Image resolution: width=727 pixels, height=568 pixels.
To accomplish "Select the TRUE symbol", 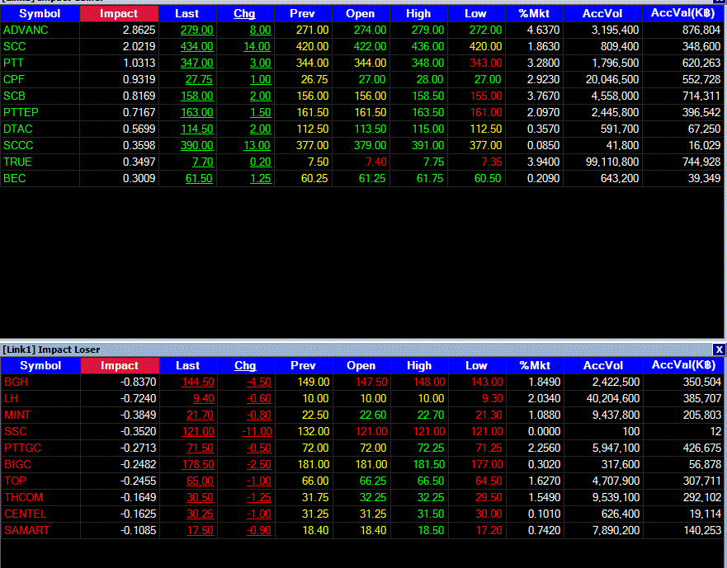I will (17, 162).
